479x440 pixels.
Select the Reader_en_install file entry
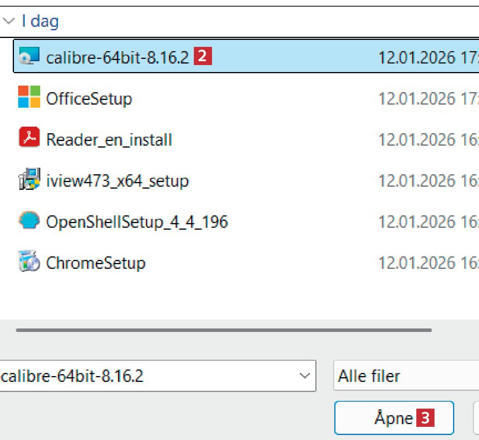click(x=109, y=140)
